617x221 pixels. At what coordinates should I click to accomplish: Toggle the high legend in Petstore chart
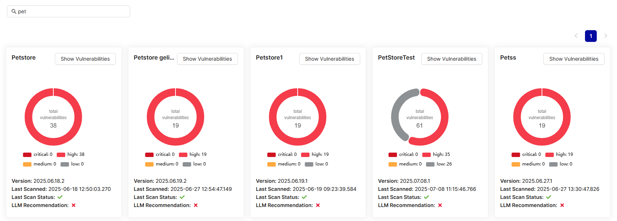(71, 154)
